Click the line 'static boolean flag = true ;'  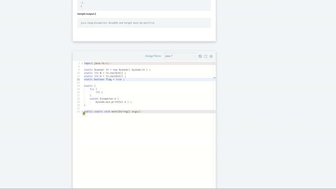pyautogui.click(x=104, y=79)
